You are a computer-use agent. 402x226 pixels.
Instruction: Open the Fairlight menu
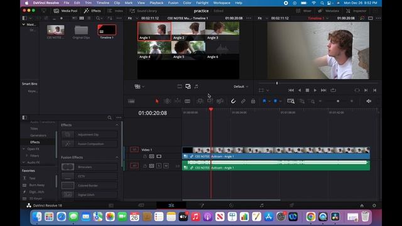pyautogui.click(x=202, y=3)
